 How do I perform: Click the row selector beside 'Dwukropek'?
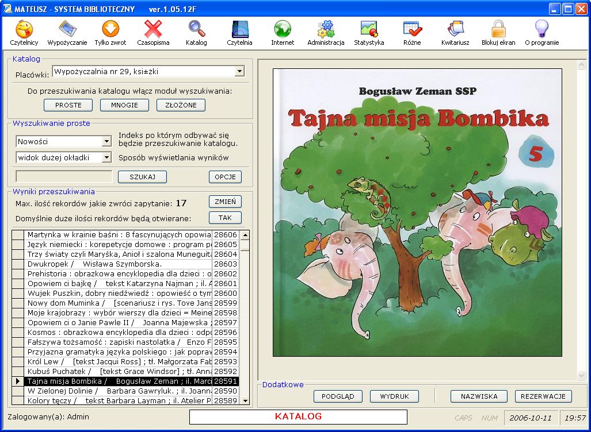(x=18, y=264)
